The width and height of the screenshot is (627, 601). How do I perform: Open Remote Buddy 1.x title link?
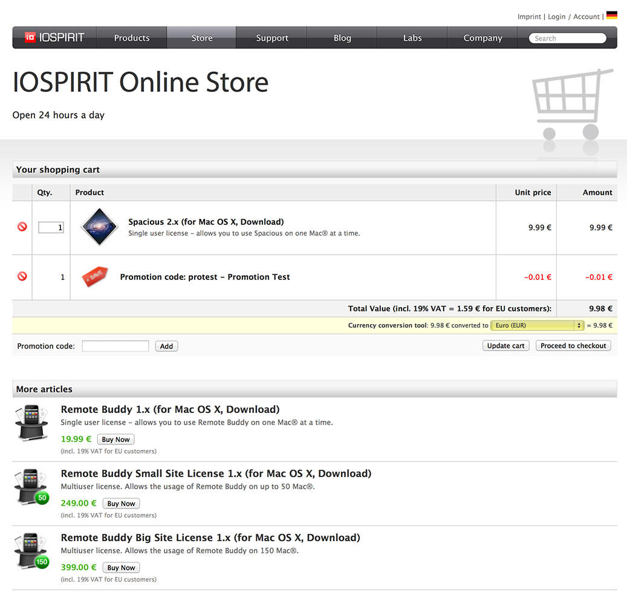[x=170, y=409]
